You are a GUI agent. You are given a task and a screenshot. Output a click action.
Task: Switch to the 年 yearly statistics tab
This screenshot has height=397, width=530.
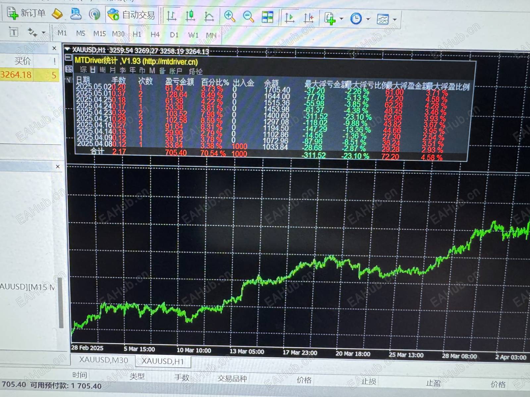(132, 70)
